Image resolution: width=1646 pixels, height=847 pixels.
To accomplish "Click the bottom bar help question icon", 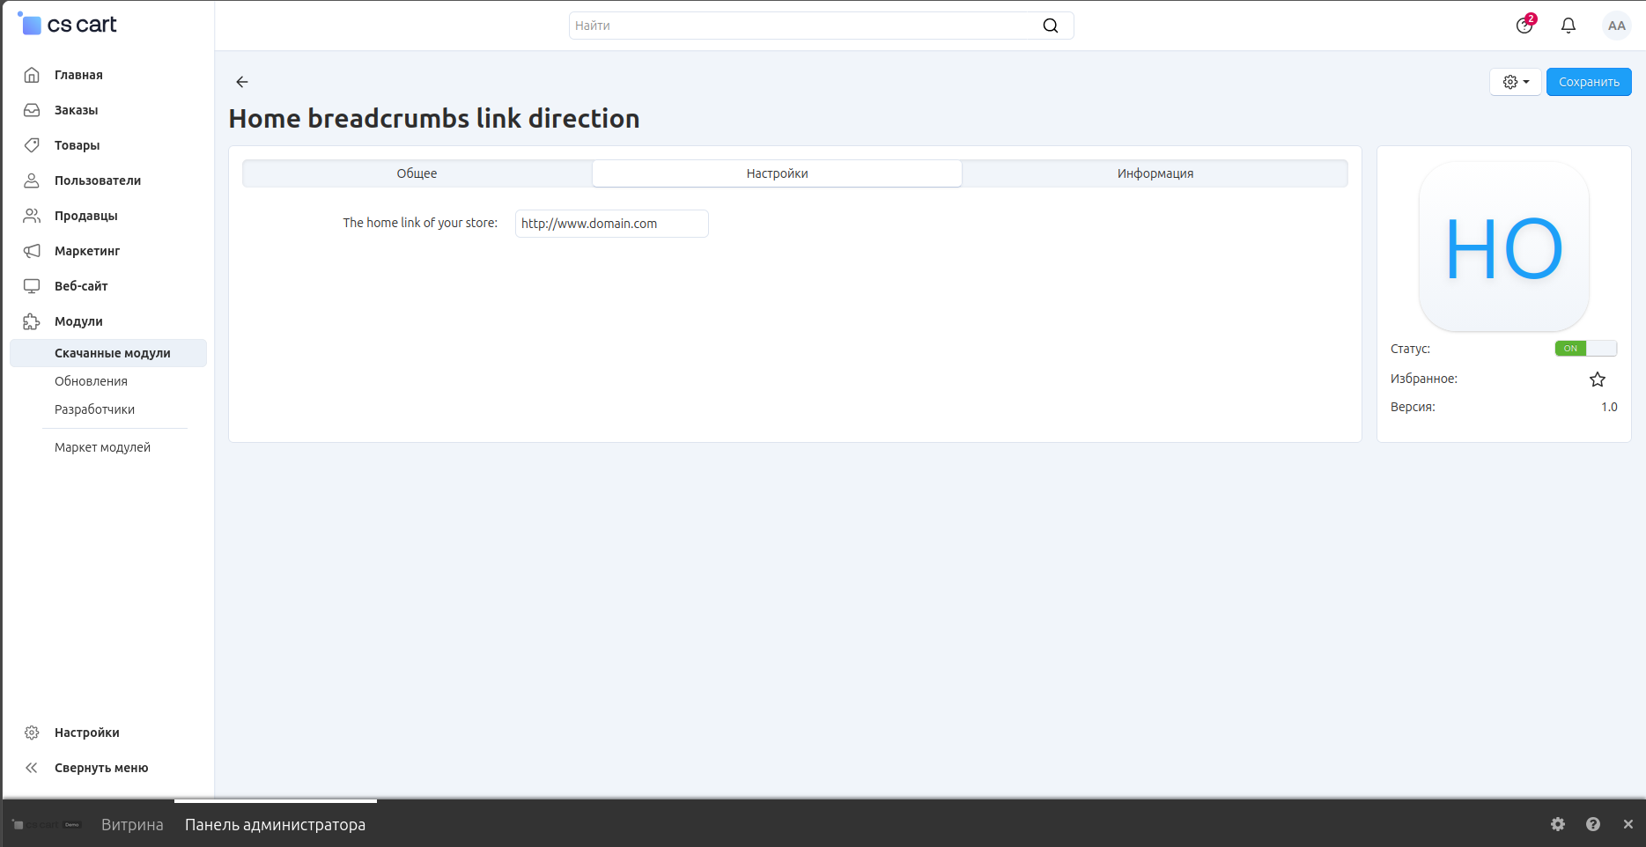I will (x=1592, y=824).
